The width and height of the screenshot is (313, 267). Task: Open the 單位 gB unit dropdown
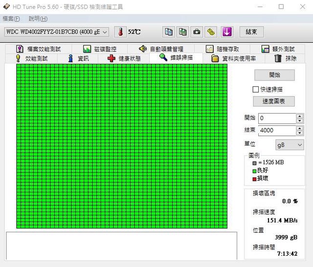pyautogui.click(x=288, y=145)
